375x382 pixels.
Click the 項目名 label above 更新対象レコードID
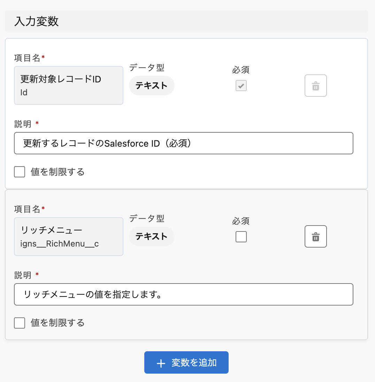tap(27, 58)
